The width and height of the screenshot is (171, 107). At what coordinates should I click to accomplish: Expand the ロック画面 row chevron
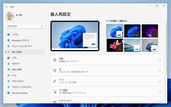coord(160,91)
